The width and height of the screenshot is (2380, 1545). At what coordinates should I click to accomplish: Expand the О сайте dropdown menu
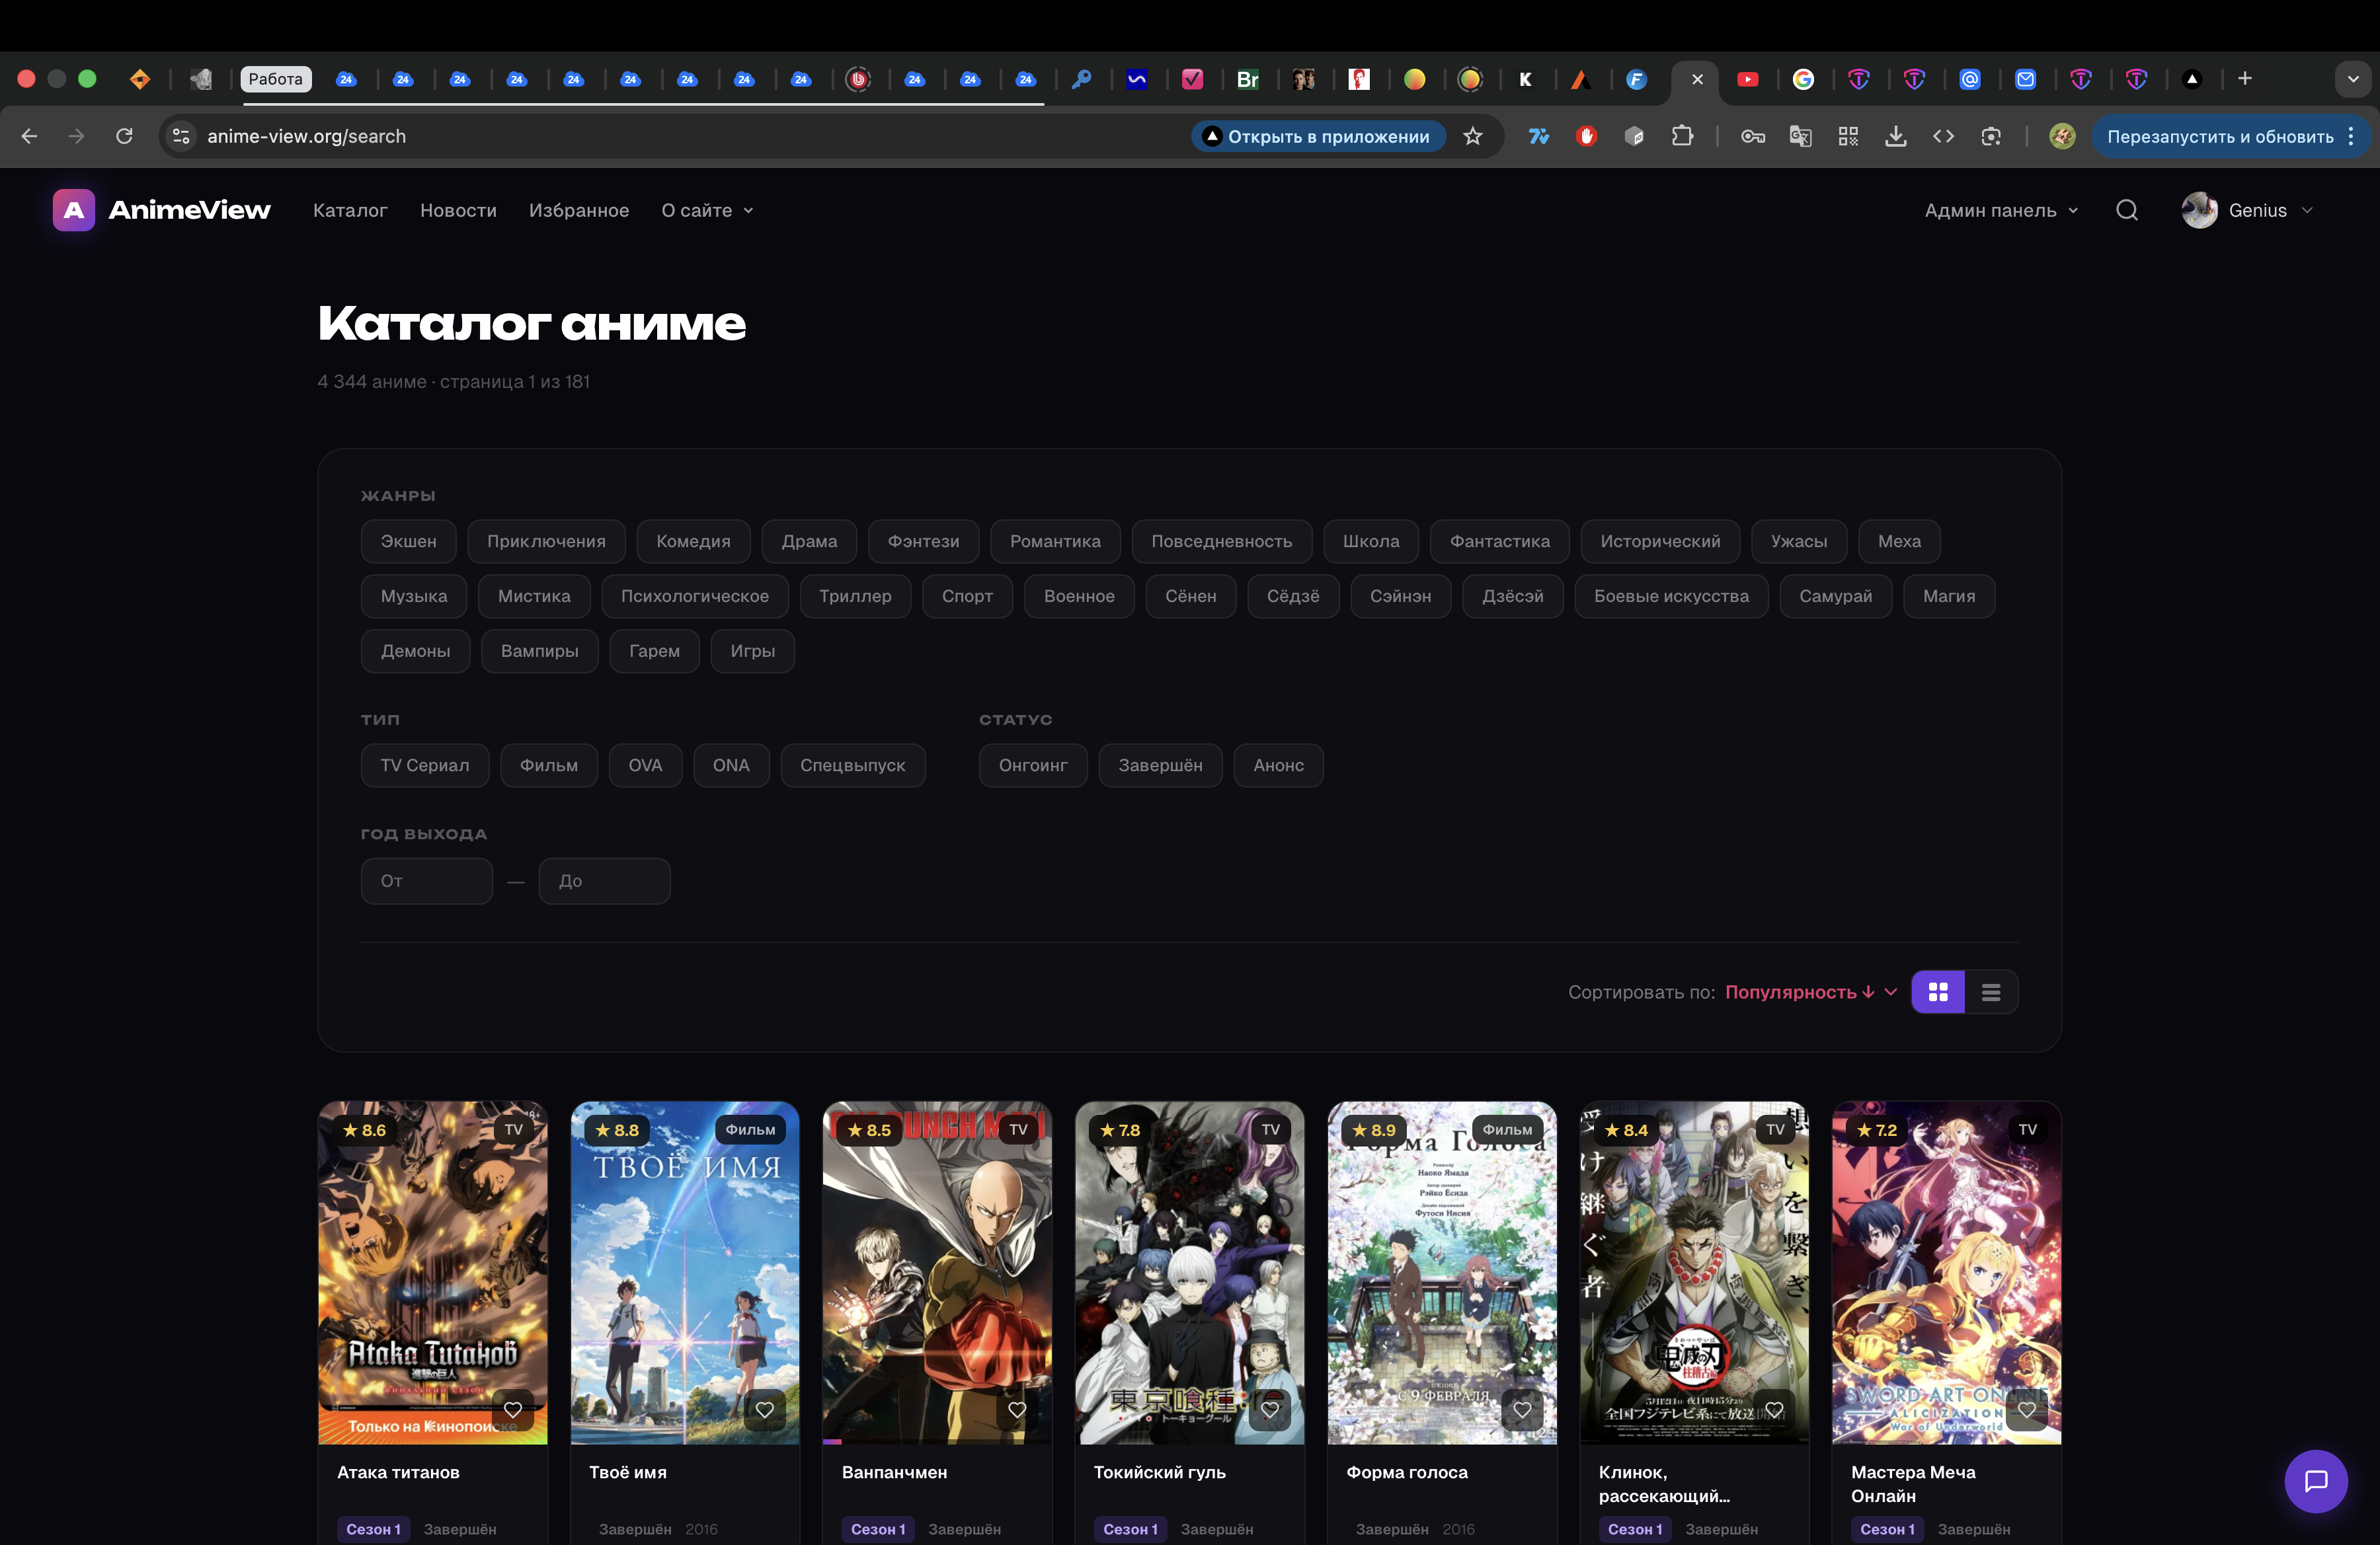[706, 210]
